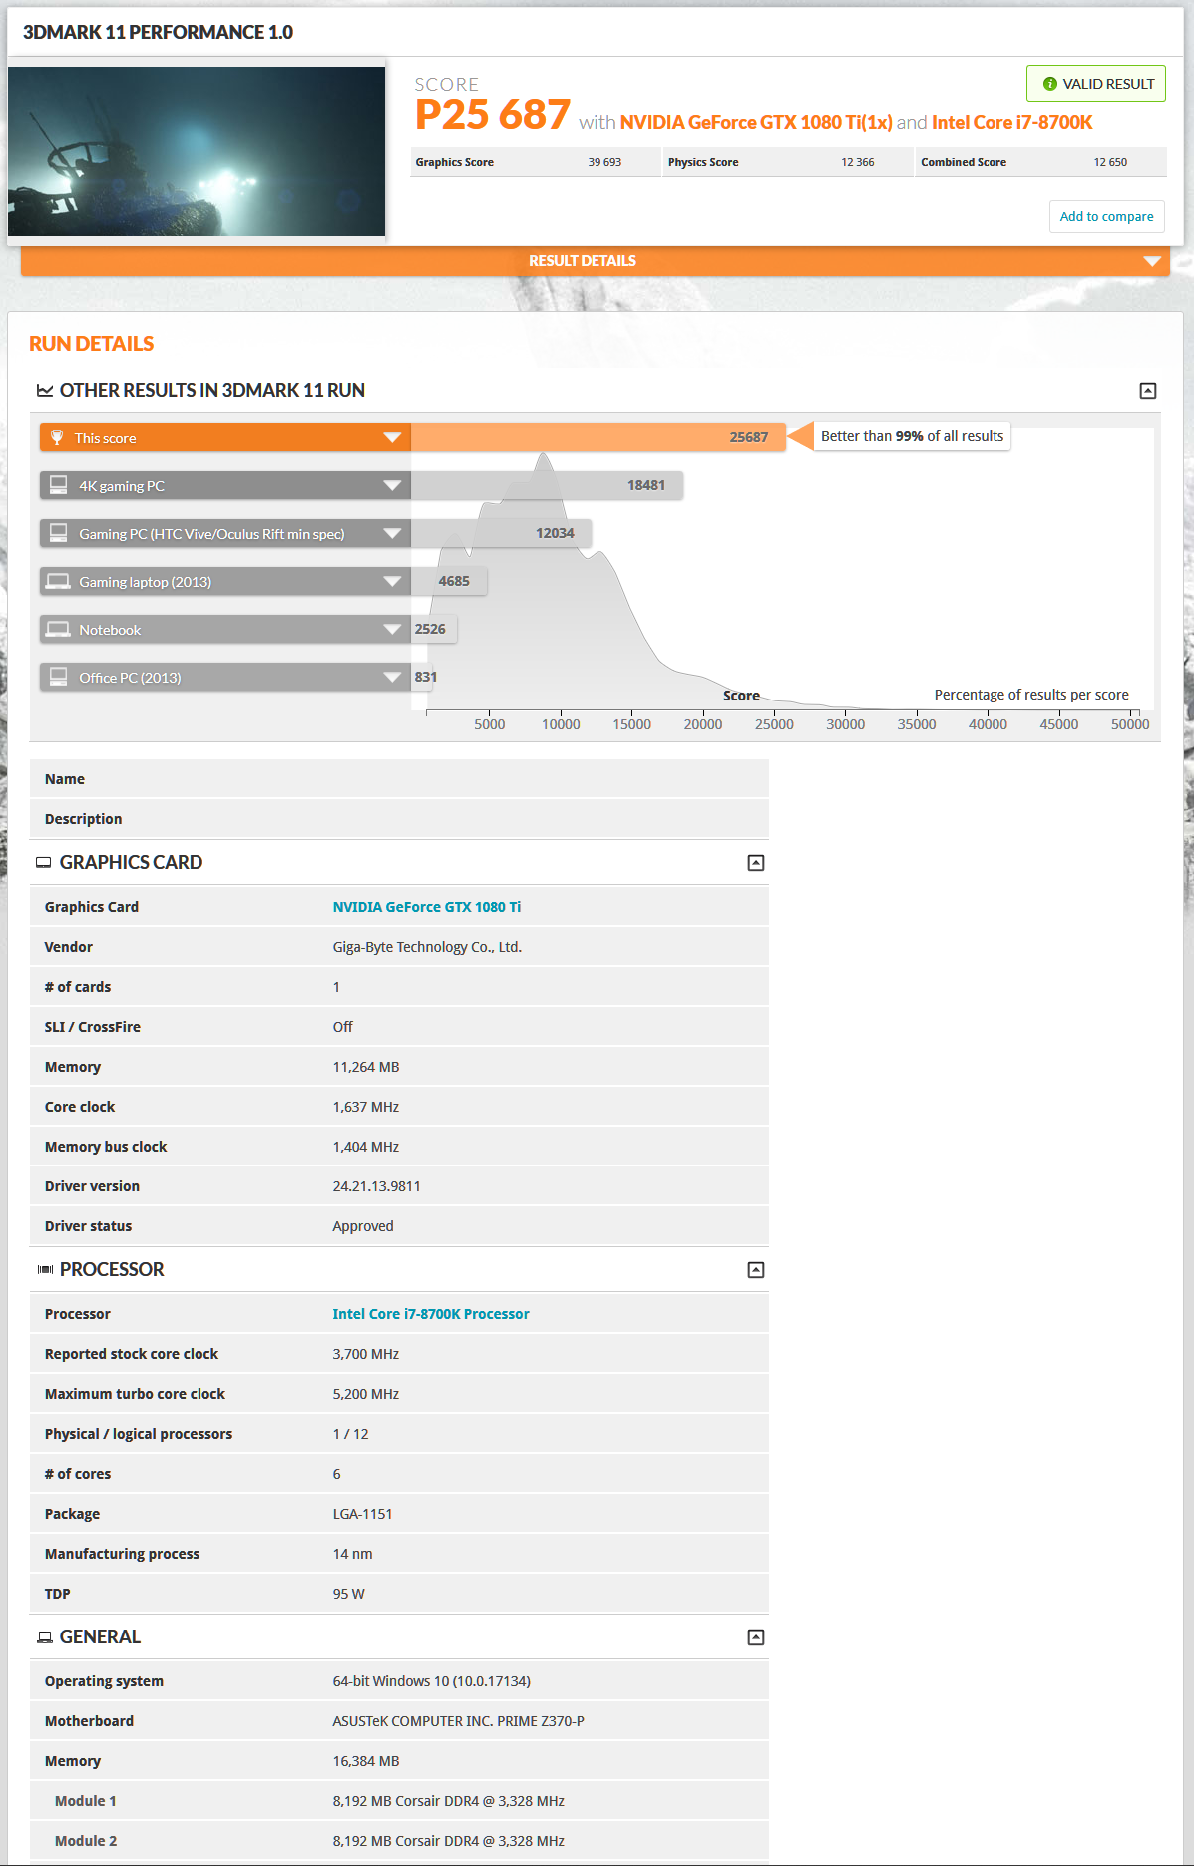Click the chip icon beside Processor heading
Screen dimensions: 1194x1866
point(45,1269)
